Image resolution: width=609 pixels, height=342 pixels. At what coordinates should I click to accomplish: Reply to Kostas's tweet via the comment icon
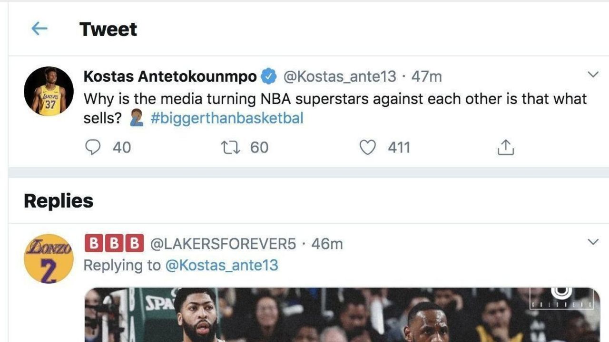tap(93, 147)
